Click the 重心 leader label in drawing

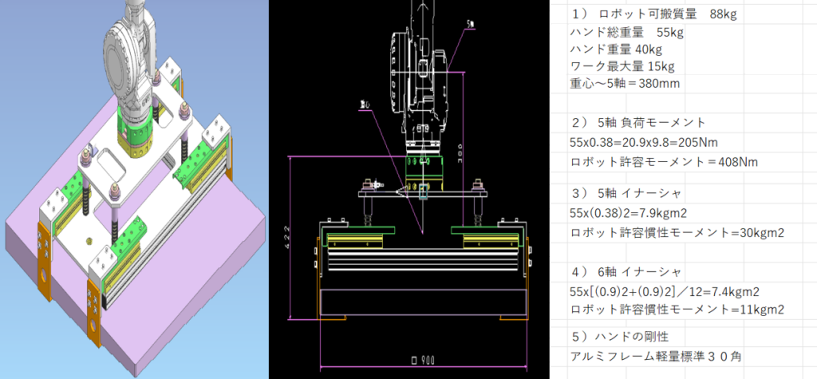[x=366, y=105]
